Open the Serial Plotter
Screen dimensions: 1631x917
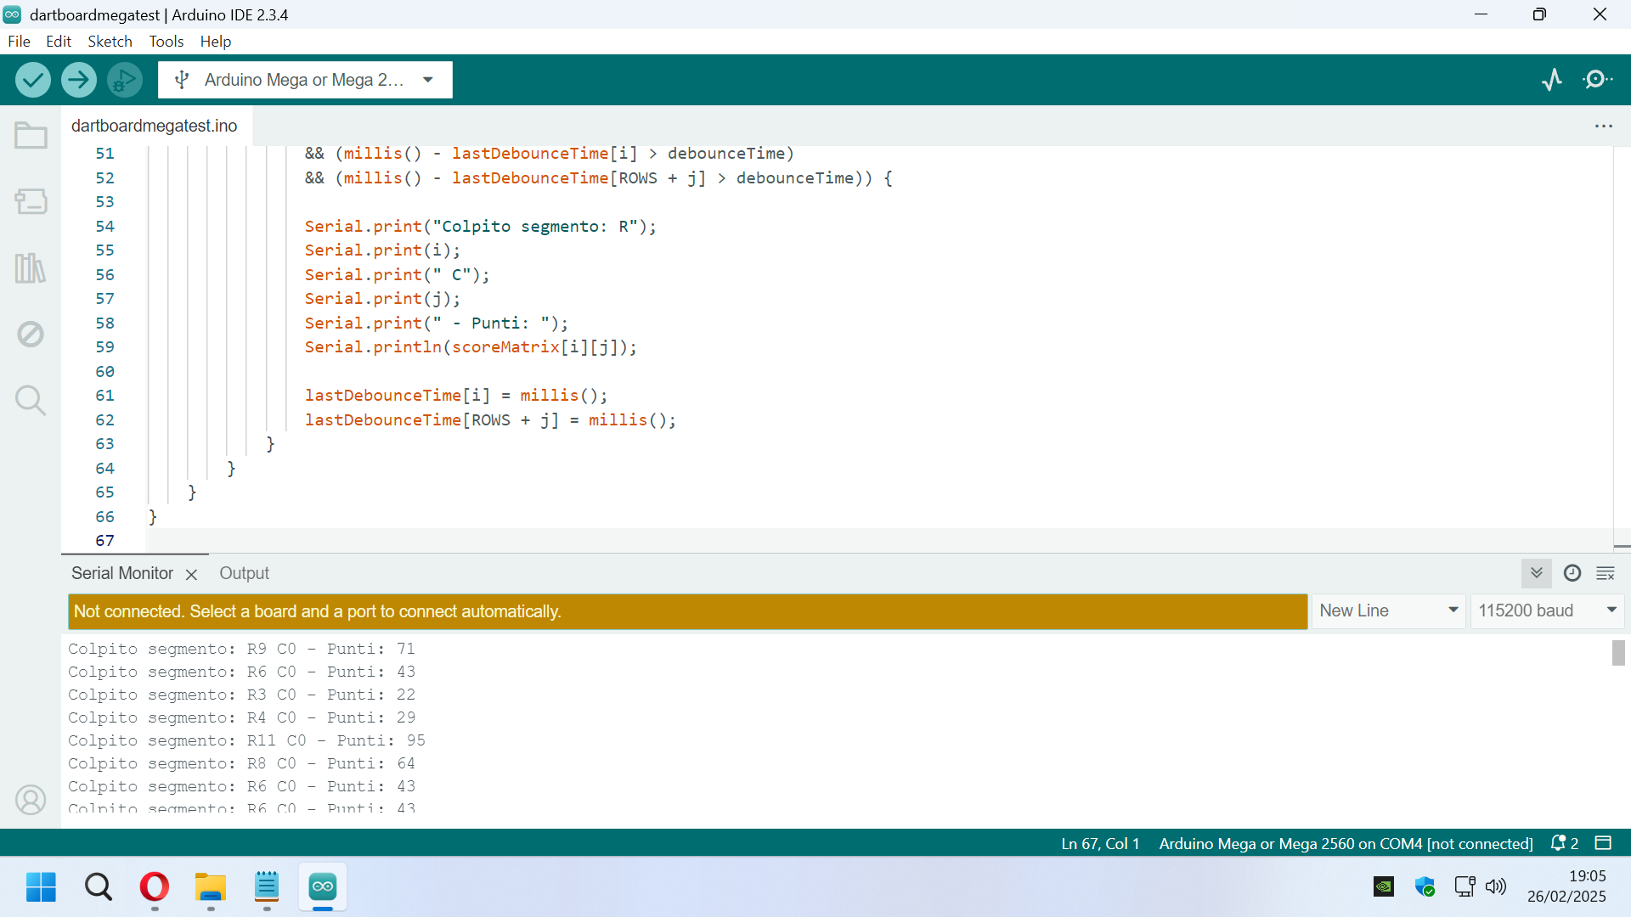[x=1552, y=80]
